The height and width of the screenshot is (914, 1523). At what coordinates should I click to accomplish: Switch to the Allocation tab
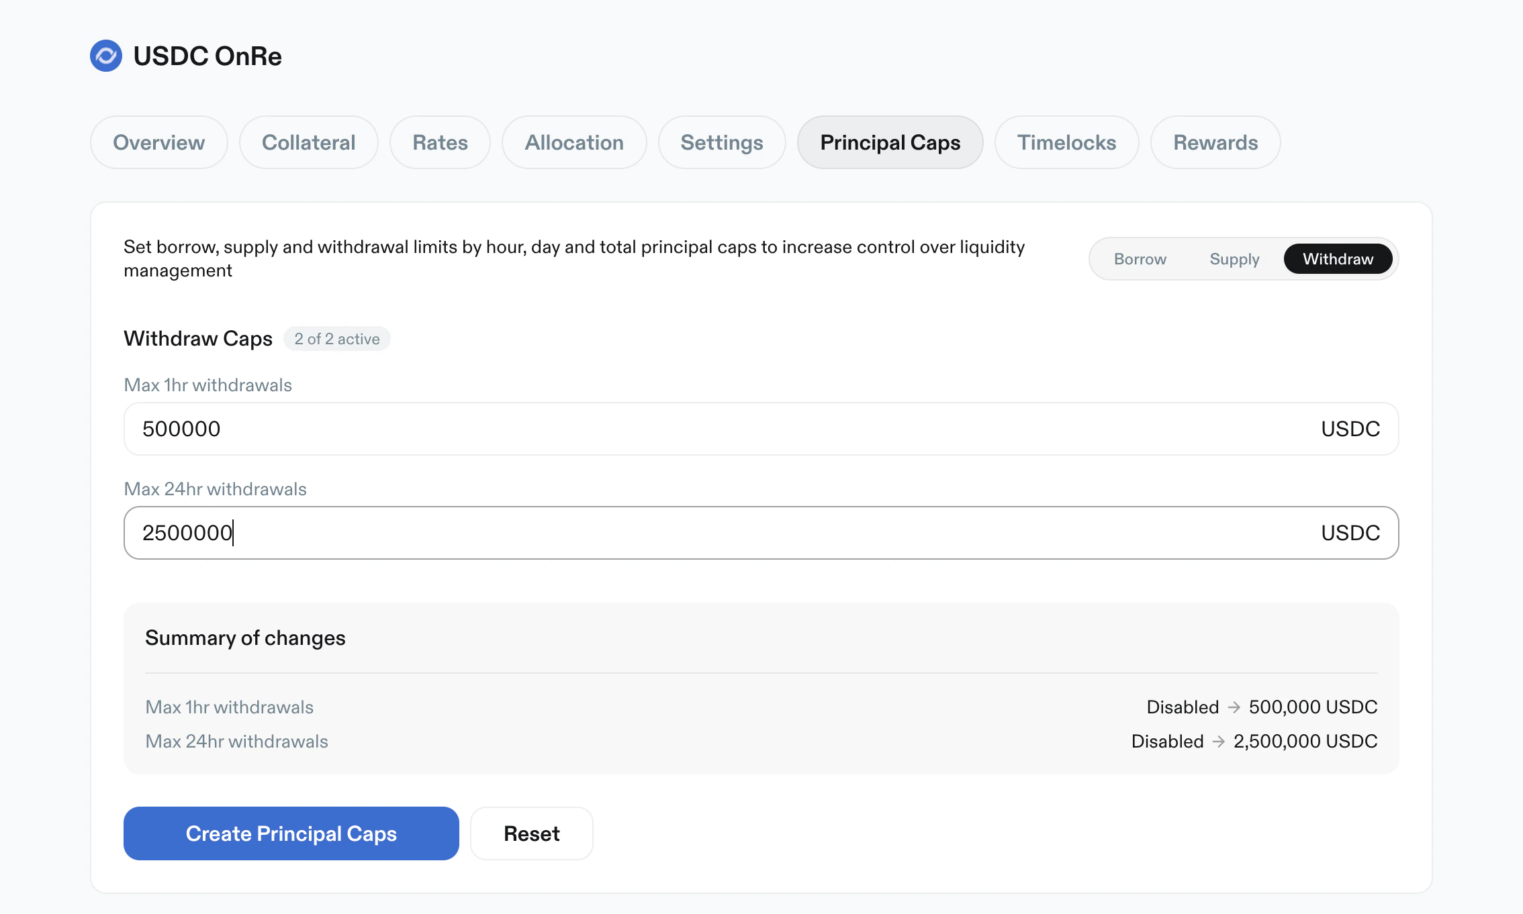tap(573, 142)
